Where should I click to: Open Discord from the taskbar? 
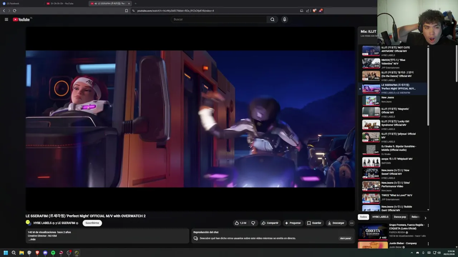tap(45, 253)
